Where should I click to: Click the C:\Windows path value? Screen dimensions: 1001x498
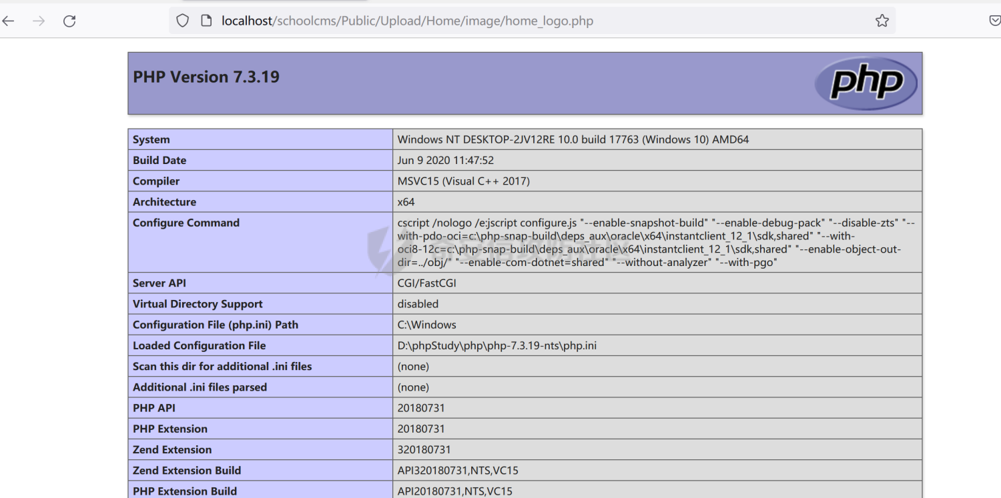427,325
